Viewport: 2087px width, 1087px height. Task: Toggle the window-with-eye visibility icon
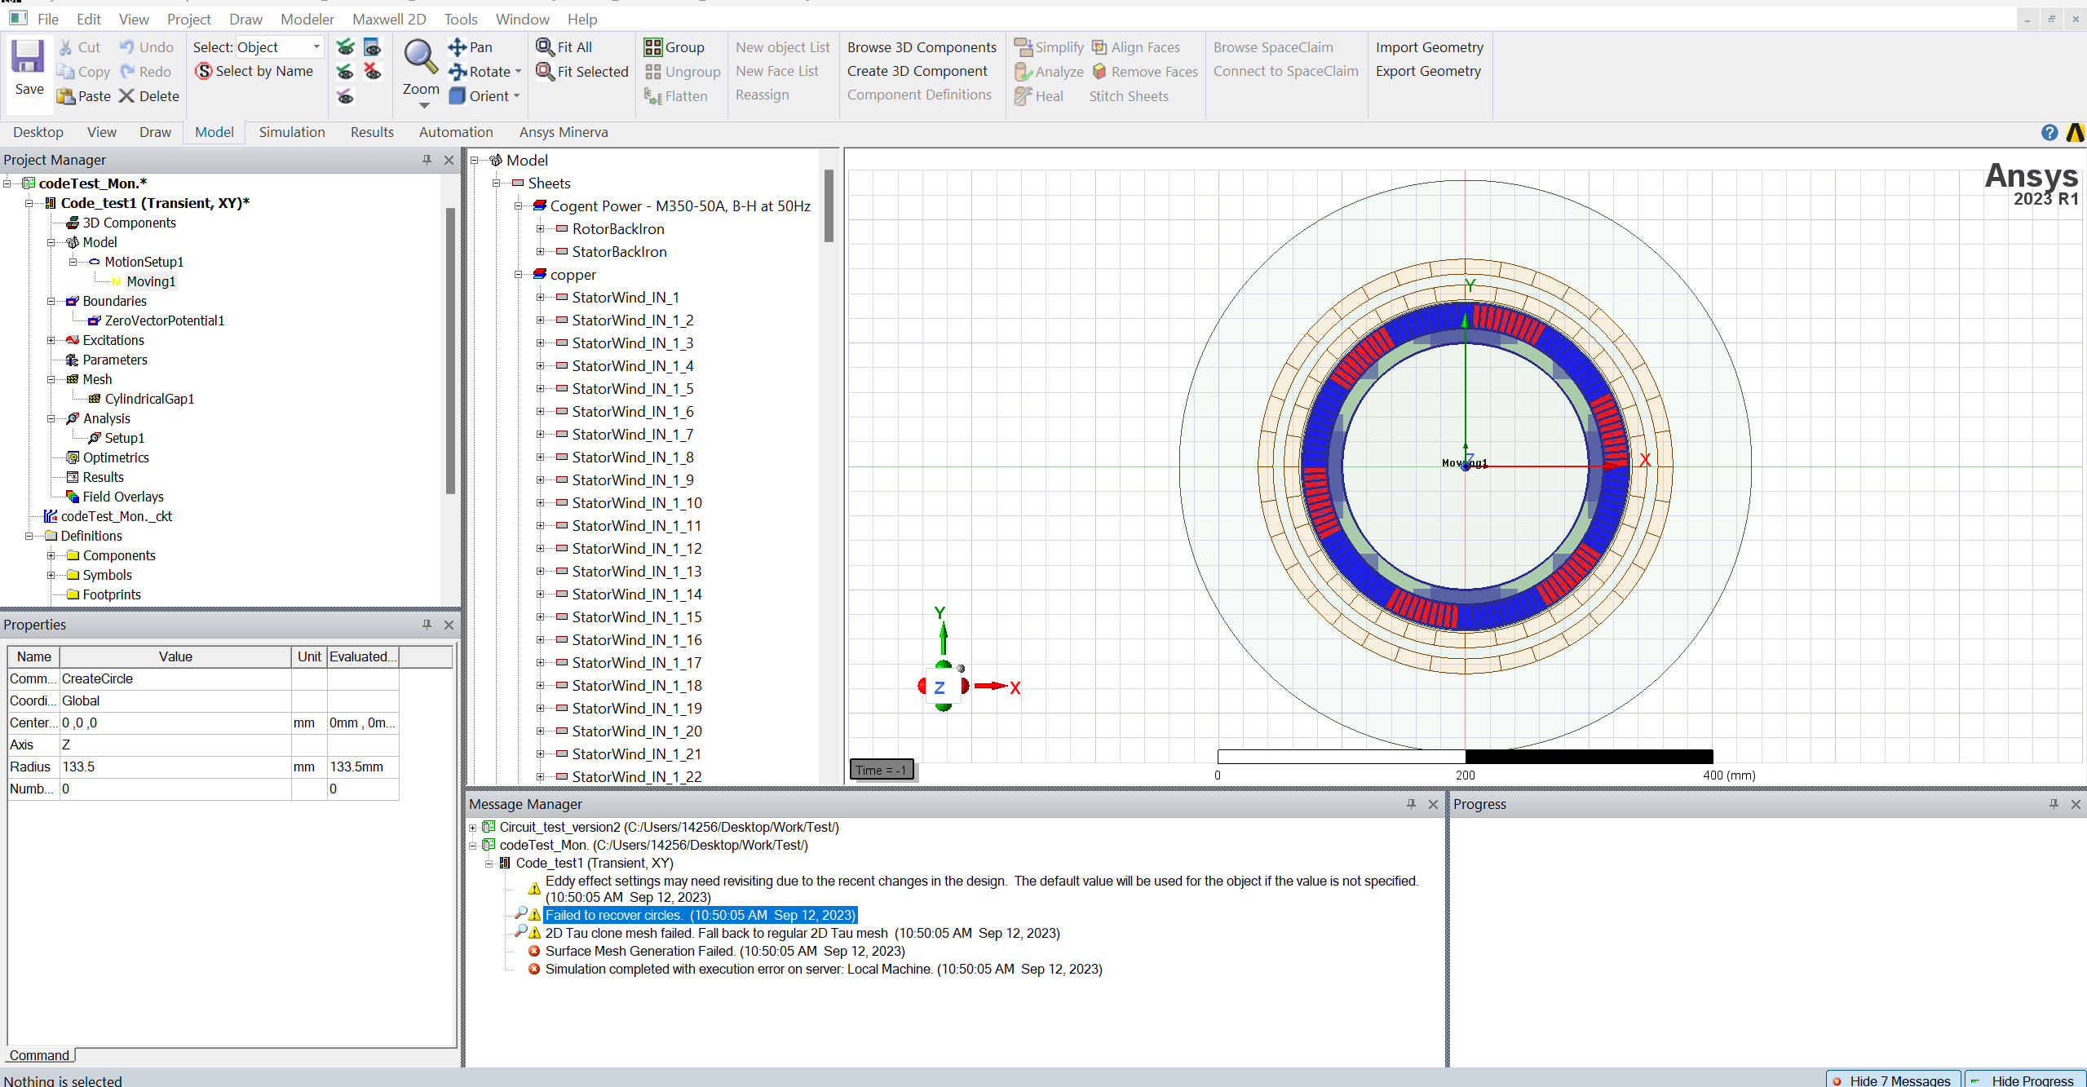373,47
